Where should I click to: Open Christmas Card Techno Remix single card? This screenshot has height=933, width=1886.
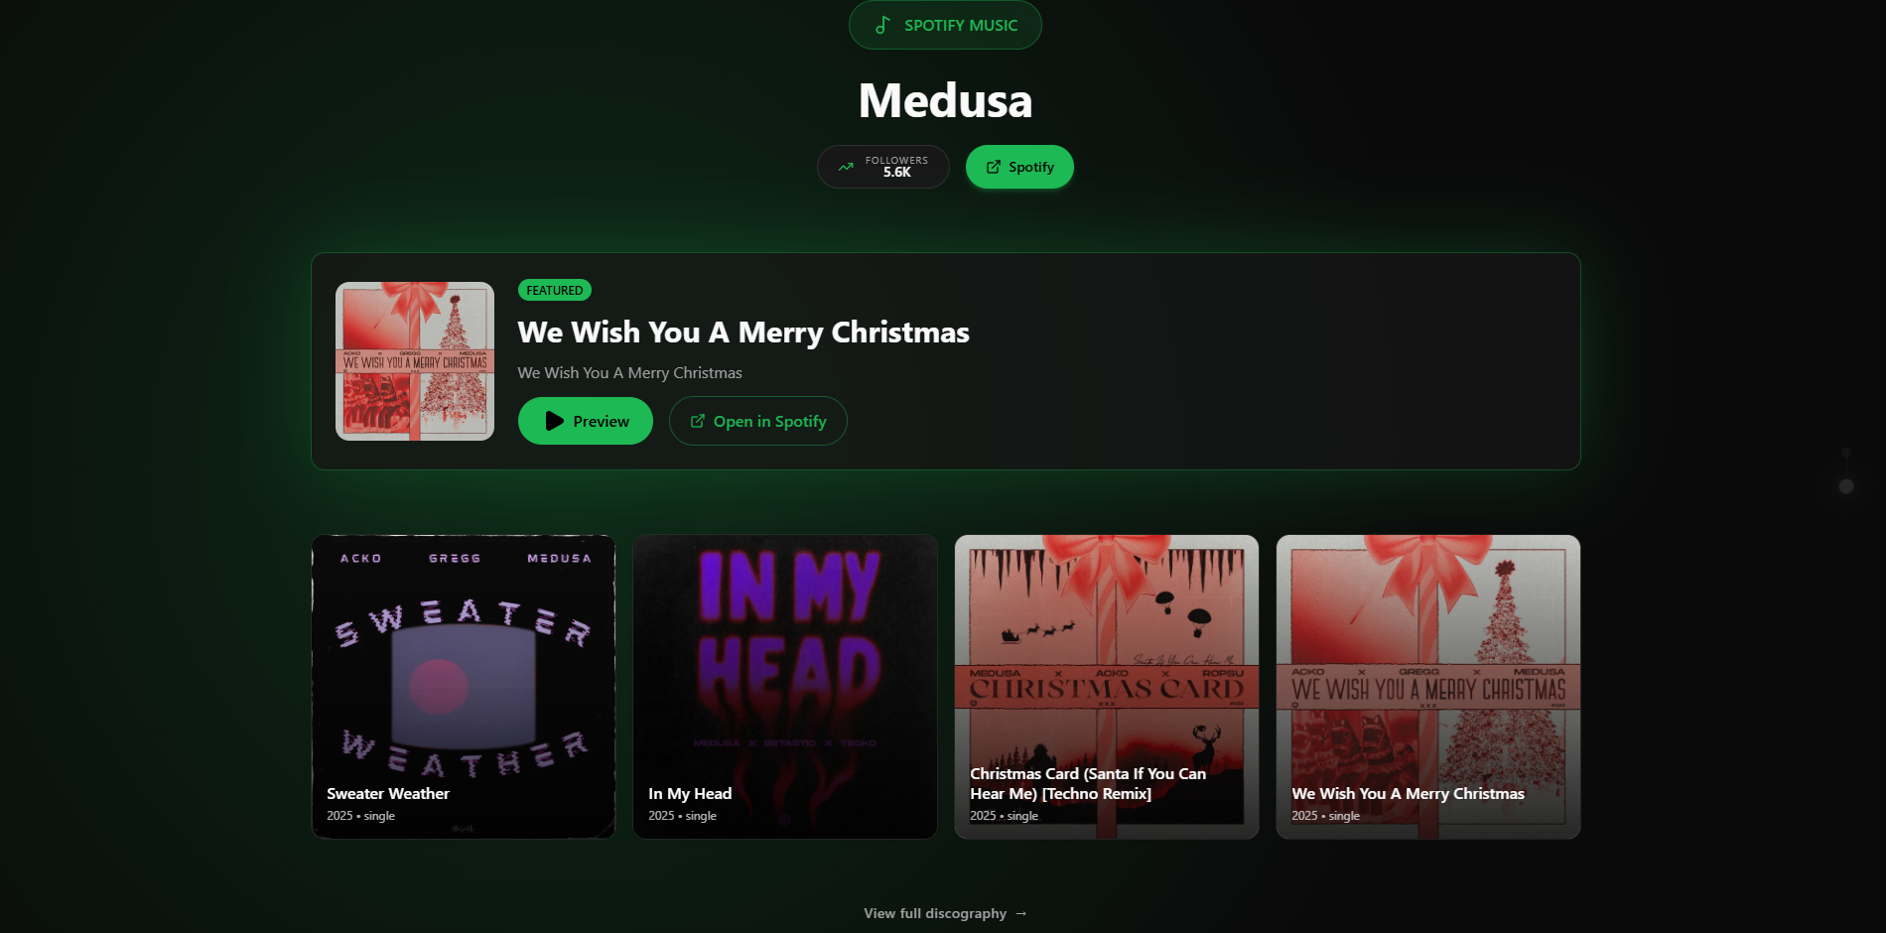pos(1107,687)
